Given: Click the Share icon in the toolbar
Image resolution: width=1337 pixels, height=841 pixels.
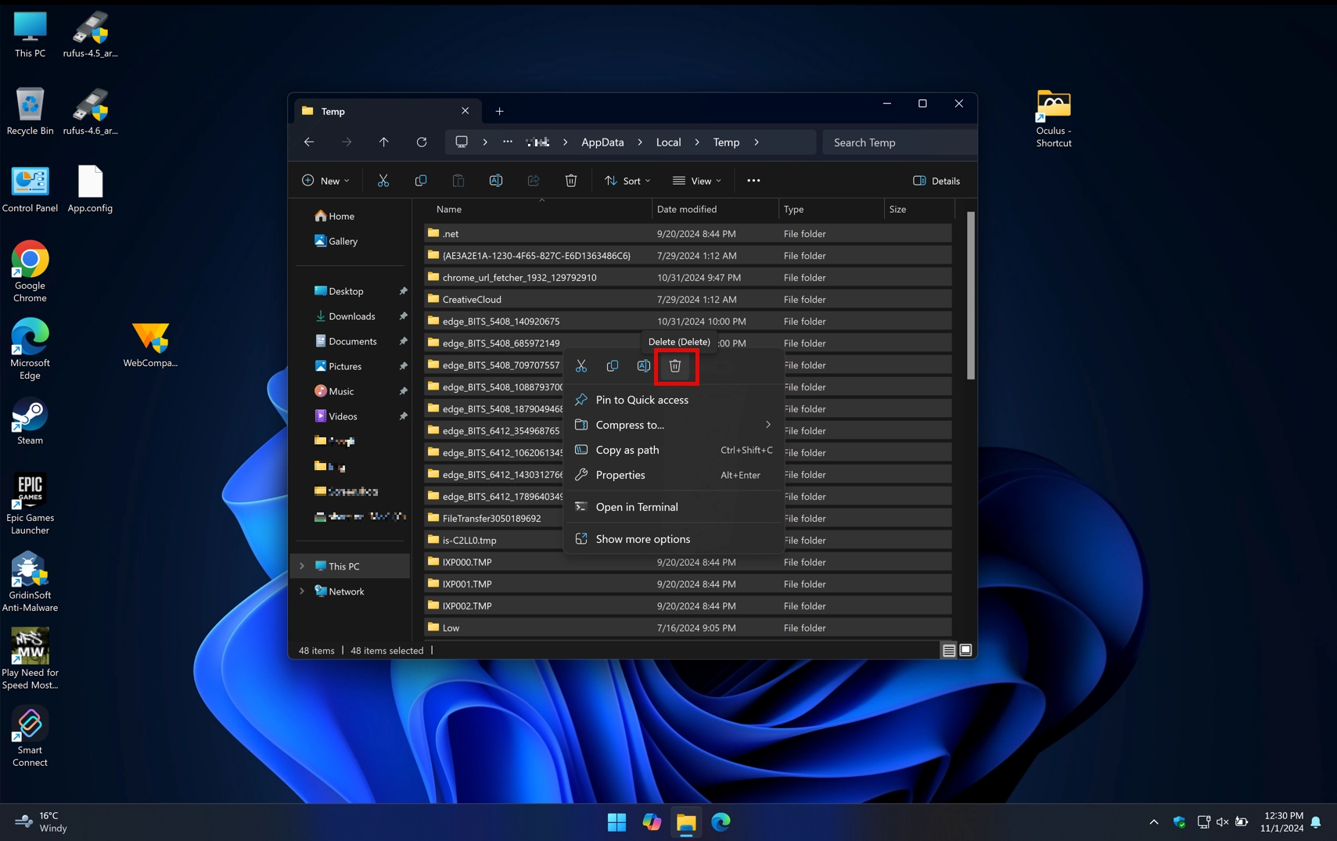Looking at the screenshot, I should pyautogui.click(x=534, y=180).
